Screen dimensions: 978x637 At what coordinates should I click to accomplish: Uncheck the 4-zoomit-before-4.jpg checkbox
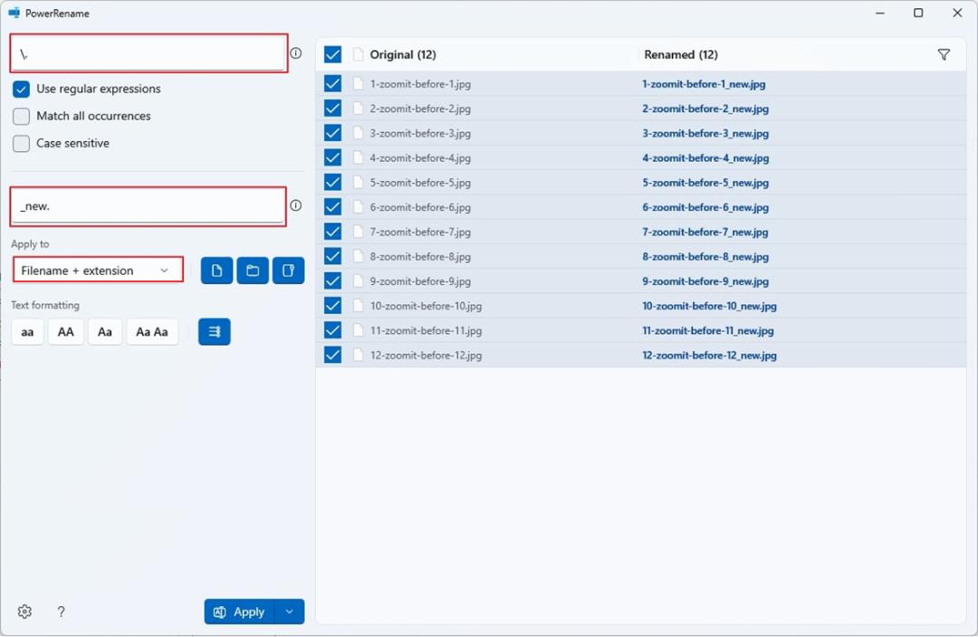pyautogui.click(x=332, y=157)
